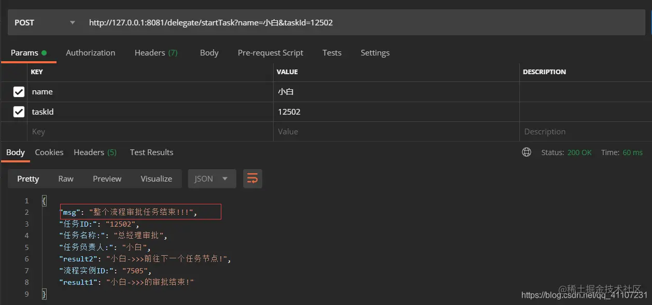
Task: Click the globe network icon near Status
Action: pos(527,152)
